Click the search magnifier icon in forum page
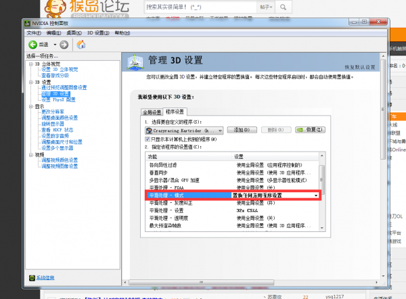 point(284,7)
